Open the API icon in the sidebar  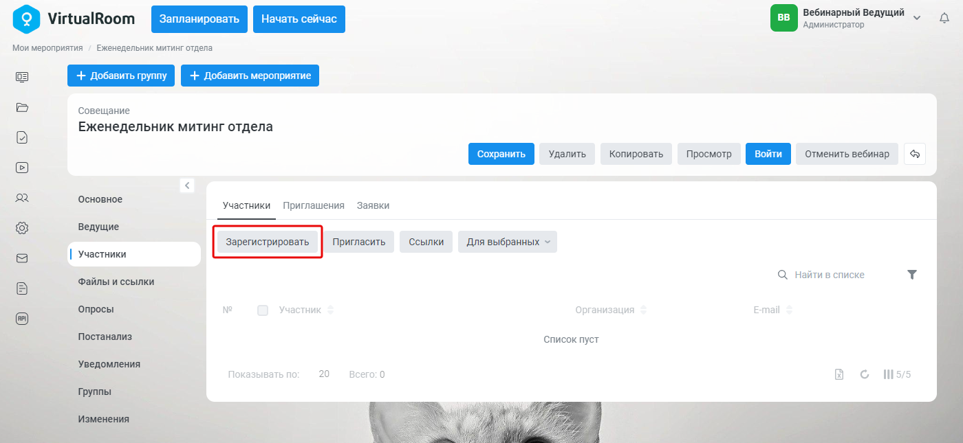(x=22, y=319)
